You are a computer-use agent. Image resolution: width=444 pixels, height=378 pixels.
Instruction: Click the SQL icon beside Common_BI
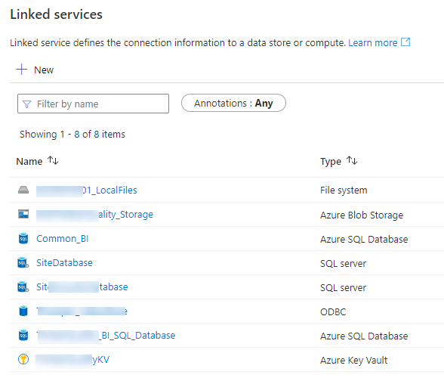pyautogui.click(x=23, y=238)
